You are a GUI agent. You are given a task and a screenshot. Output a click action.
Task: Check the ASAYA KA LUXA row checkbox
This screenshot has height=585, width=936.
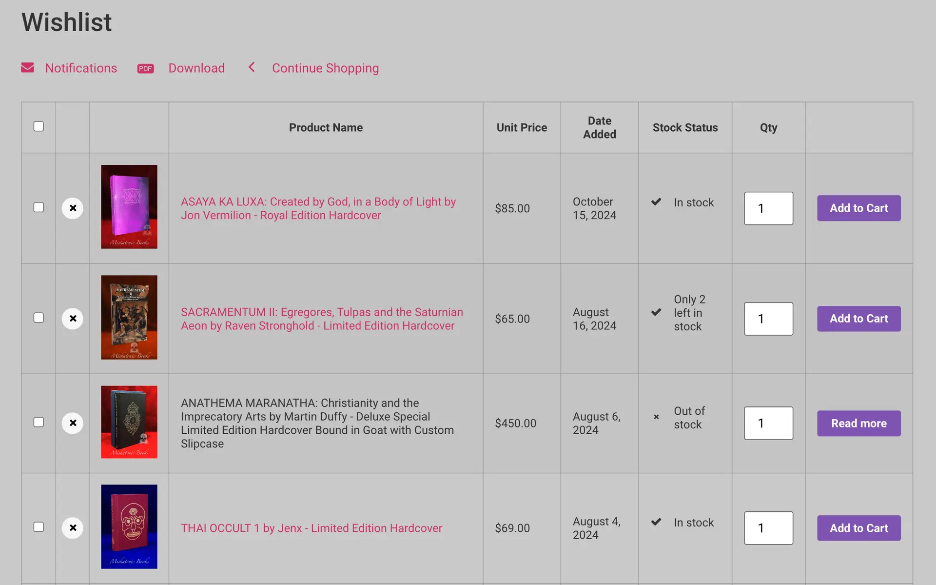pos(39,207)
